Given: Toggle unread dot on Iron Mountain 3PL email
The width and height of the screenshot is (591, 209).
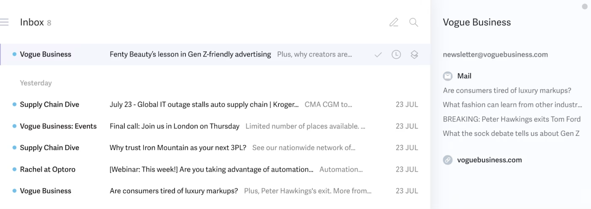Looking at the screenshot, I should pyautogui.click(x=14, y=148).
